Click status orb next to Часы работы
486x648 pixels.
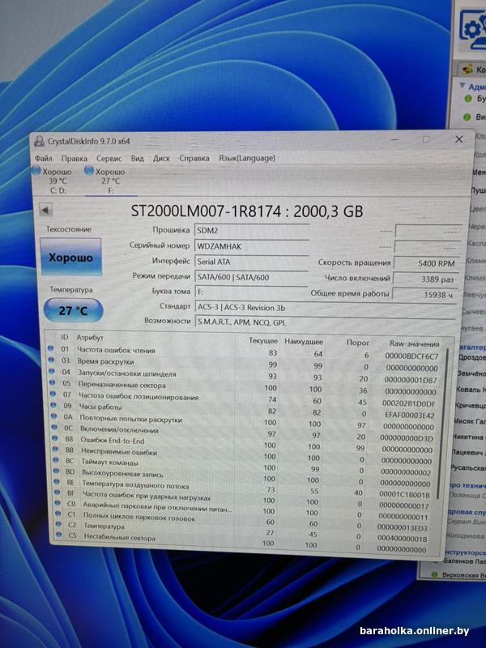[53, 406]
